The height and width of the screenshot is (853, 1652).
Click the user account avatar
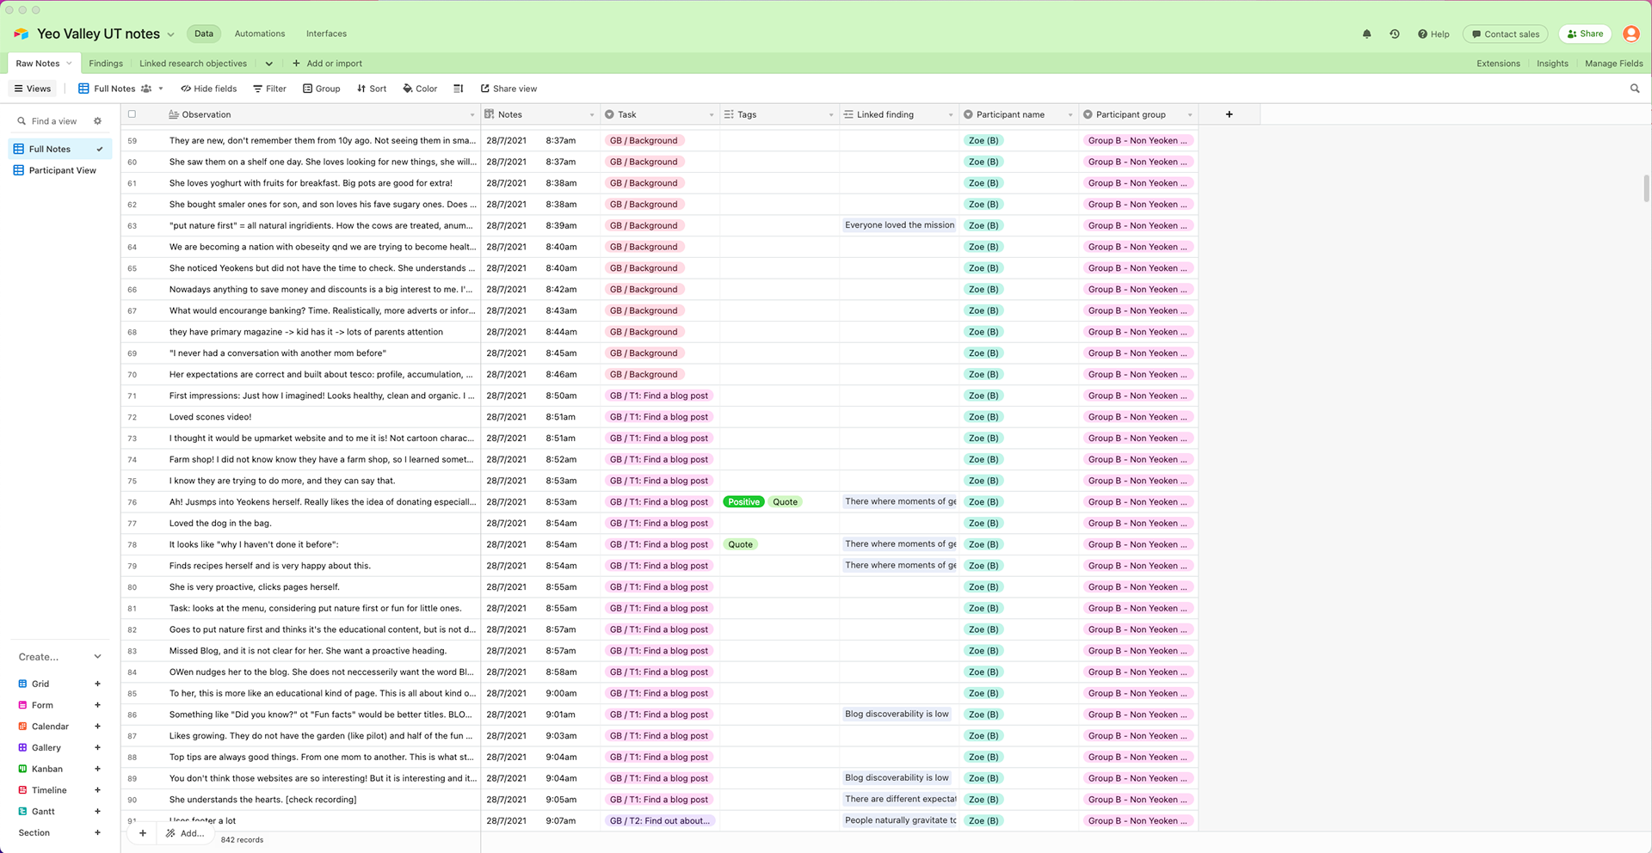point(1630,34)
